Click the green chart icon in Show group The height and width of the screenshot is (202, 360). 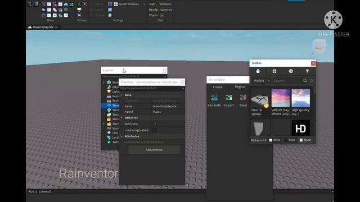pos(71,4)
